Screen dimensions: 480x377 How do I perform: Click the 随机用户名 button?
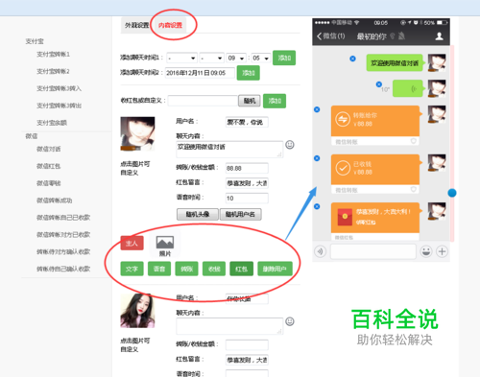[241, 214]
